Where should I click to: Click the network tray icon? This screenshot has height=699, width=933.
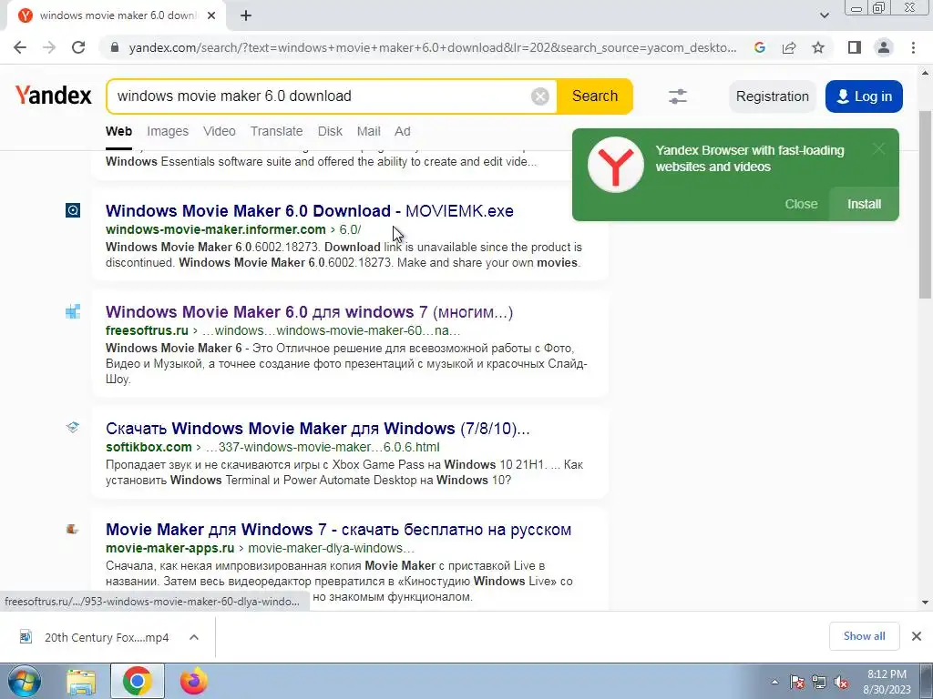pos(819,682)
